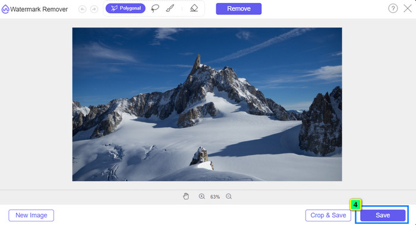
Task: Click the mountain photo on the canvas
Action: coord(207,104)
